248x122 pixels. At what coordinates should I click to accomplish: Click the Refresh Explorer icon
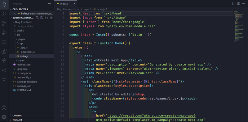(x=46, y=18)
